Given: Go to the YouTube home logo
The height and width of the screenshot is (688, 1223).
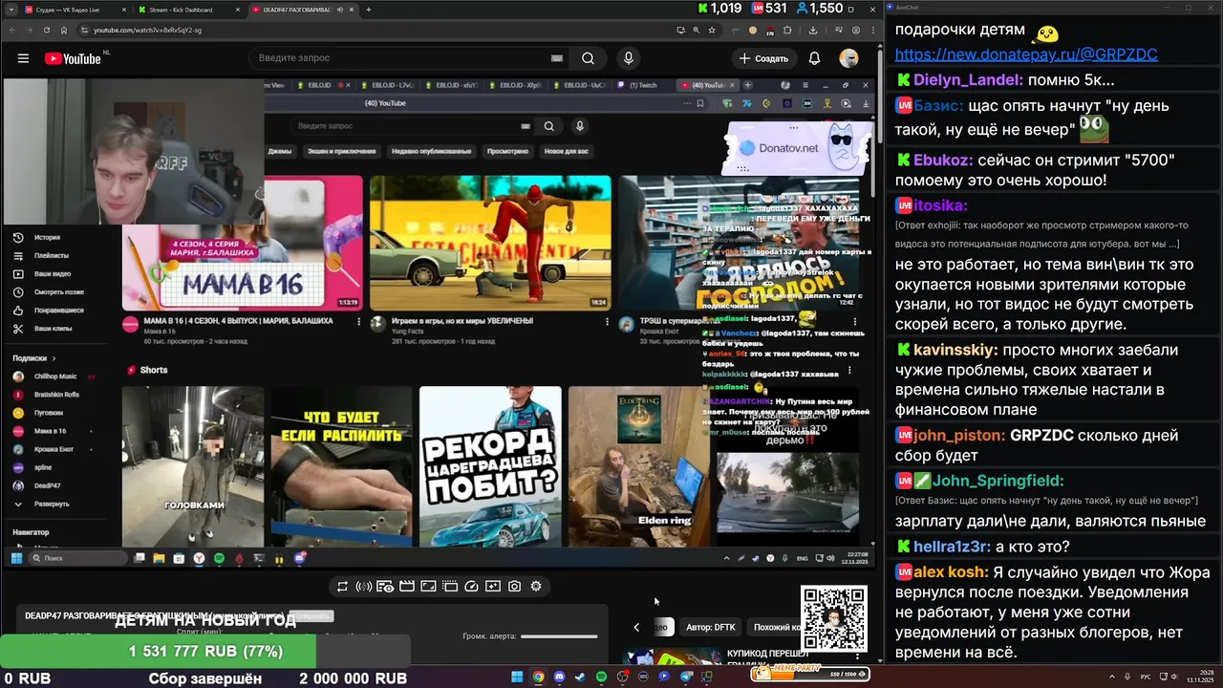Looking at the screenshot, I should point(73,58).
